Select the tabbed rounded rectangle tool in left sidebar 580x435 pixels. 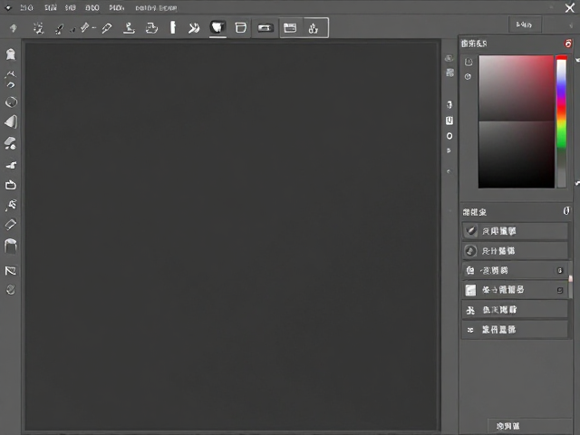click(x=11, y=185)
